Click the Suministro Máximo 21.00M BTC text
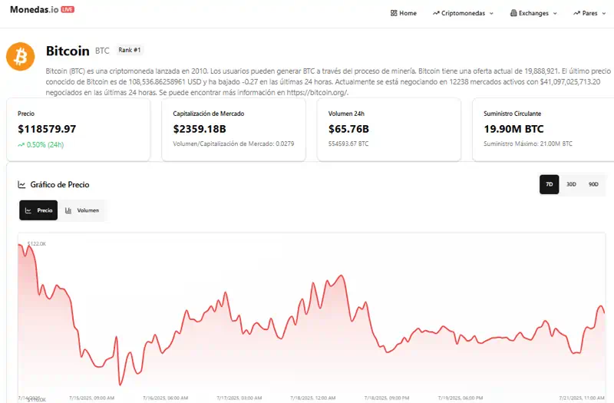 pos(528,144)
